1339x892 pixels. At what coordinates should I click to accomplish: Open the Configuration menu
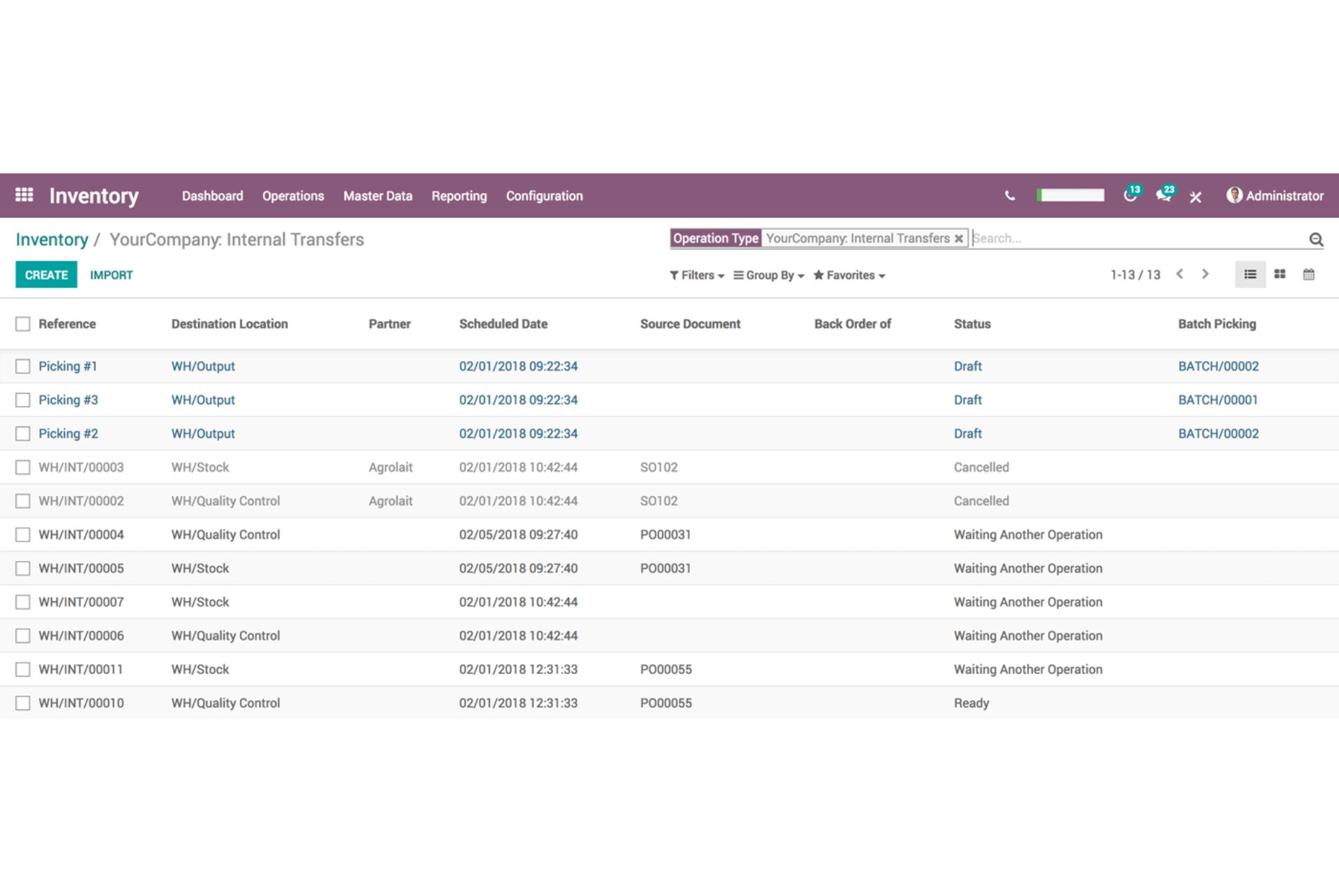tap(544, 196)
